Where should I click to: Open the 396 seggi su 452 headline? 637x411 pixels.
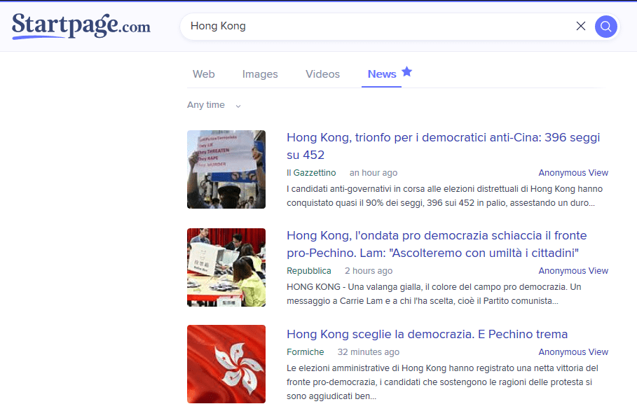[443, 146]
